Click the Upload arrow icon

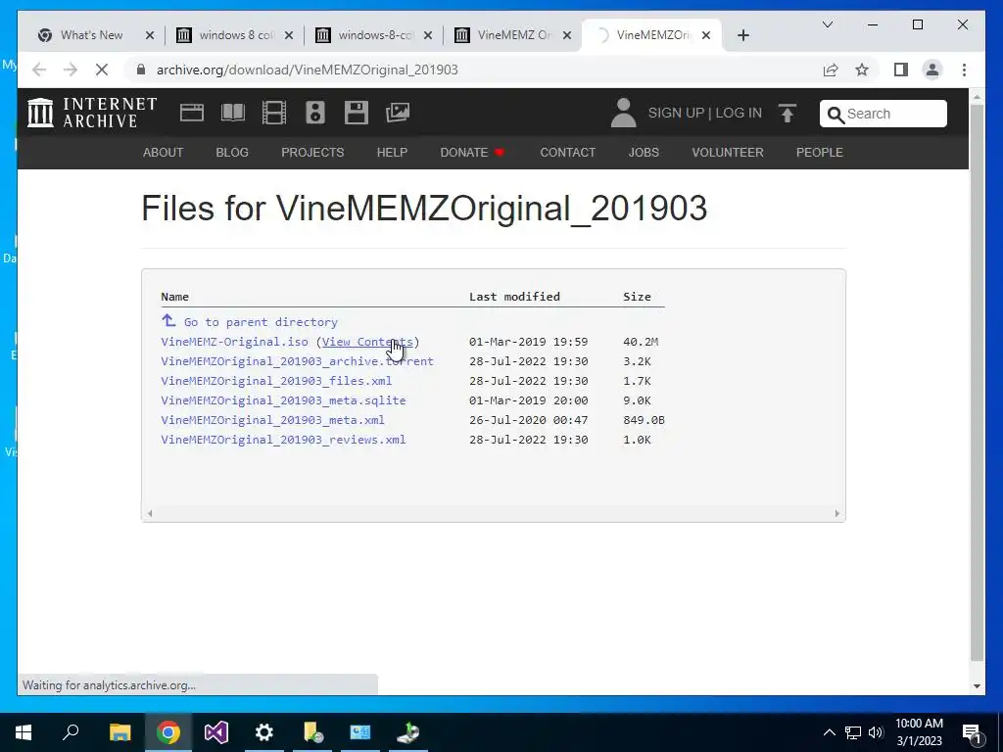coord(788,114)
